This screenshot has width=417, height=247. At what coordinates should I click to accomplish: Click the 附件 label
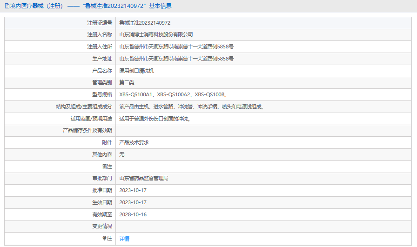107,142
